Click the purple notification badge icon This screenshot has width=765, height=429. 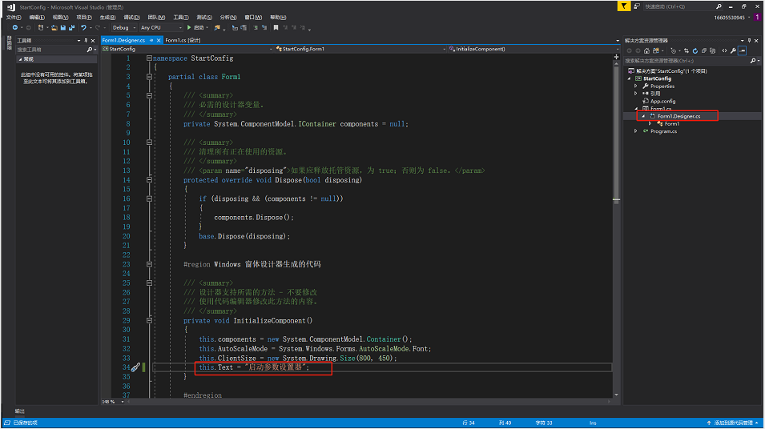(x=757, y=17)
